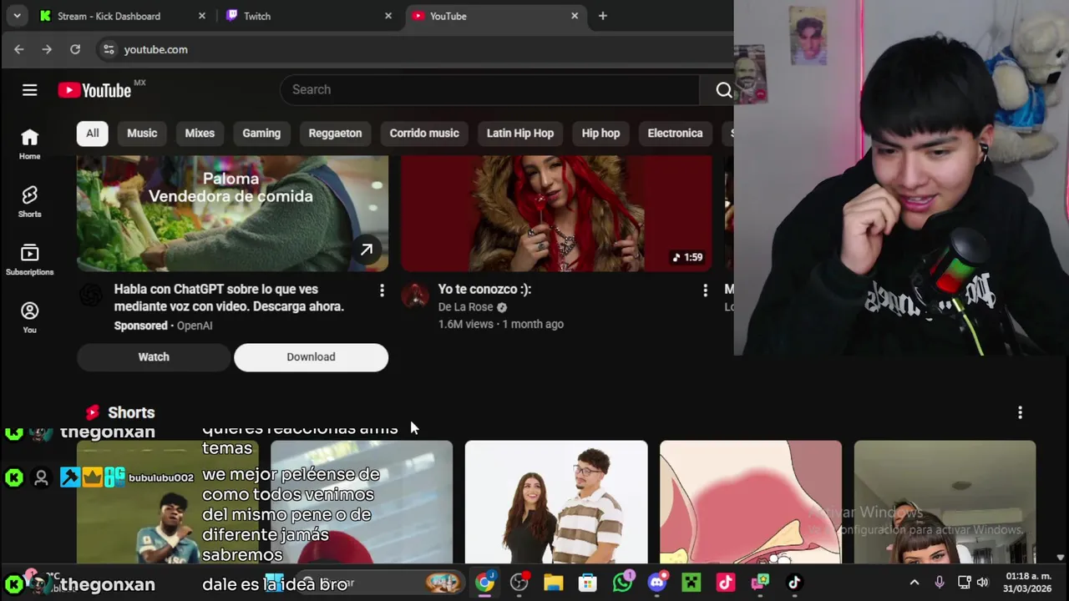Switch to the Stream - Kick Dashboard tab

pyautogui.click(x=123, y=16)
